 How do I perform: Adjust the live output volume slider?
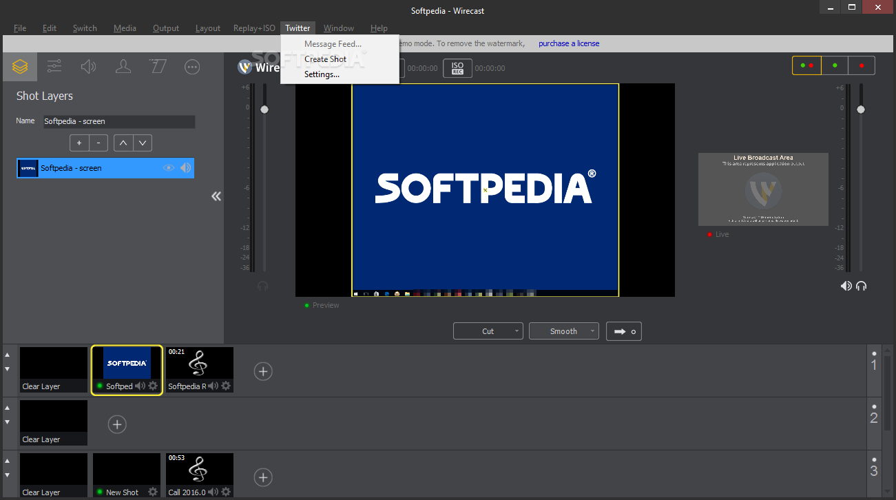tap(860, 110)
